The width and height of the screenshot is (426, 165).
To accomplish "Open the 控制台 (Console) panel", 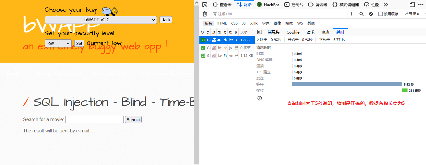I will (294, 5).
